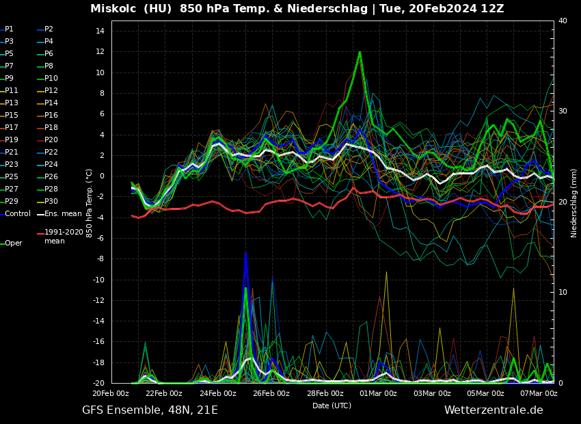Click the P23 legend entry
Viewport: 581px width, 424px height.
[x=11, y=165]
